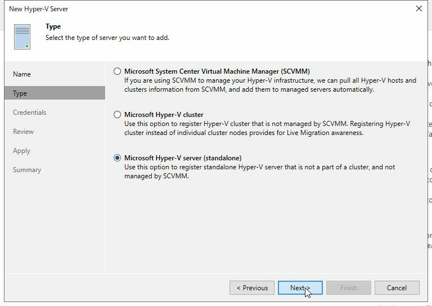
Task: Click the bold Type heading in the header
Action: coord(53,26)
